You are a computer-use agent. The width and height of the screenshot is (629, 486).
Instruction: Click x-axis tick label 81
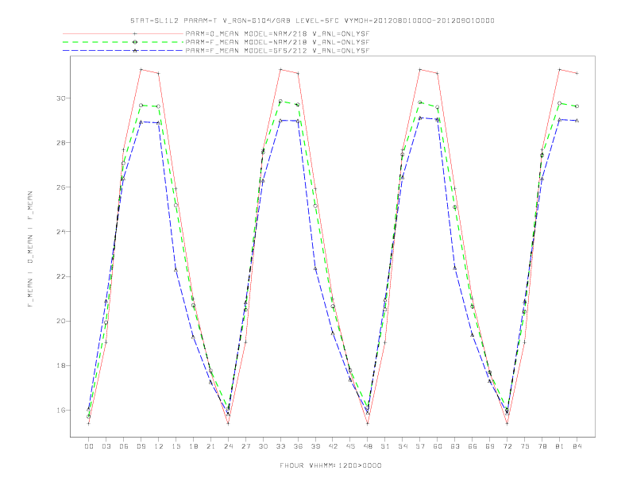tap(560, 446)
